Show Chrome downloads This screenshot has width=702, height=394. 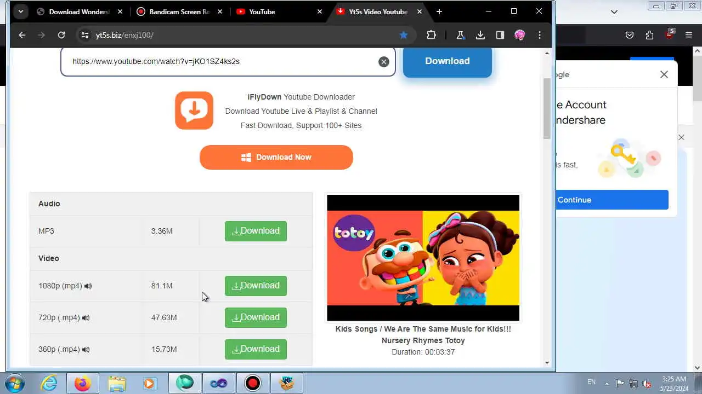point(480,35)
